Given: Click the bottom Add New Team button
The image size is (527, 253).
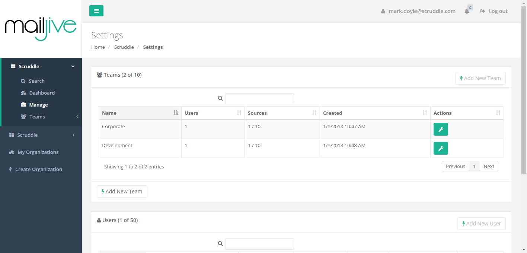Looking at the screenshot, I should (x=122, y=192).
